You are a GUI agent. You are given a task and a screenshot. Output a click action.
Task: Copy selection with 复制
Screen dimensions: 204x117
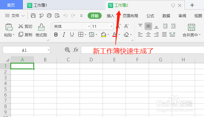25,35
